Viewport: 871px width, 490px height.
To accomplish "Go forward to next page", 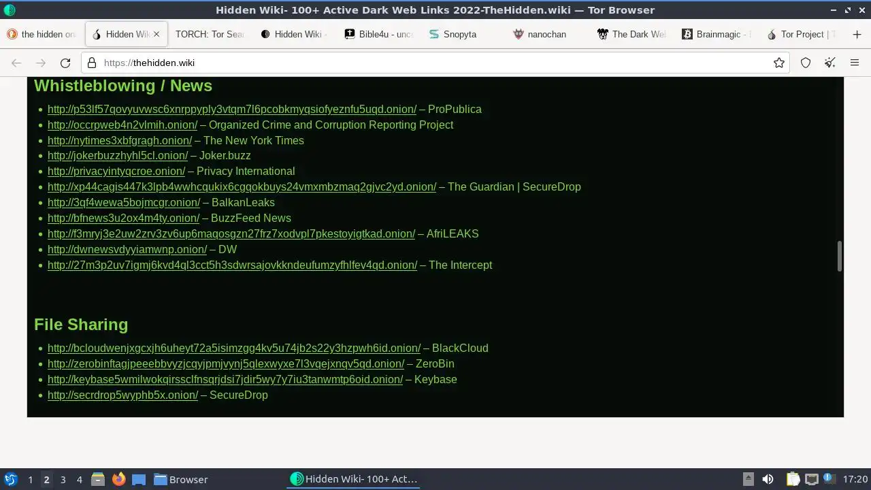I will tap(41, 63).
